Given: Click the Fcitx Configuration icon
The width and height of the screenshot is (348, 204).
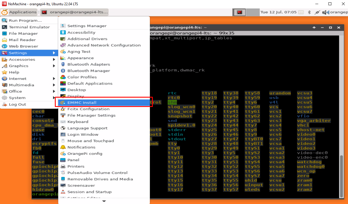Looking at the screenshot, I should [63, 109].
